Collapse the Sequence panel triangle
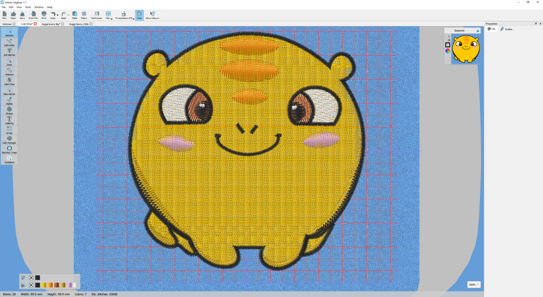The width and height of the screenshot is (543, 297). click(477, 31)
